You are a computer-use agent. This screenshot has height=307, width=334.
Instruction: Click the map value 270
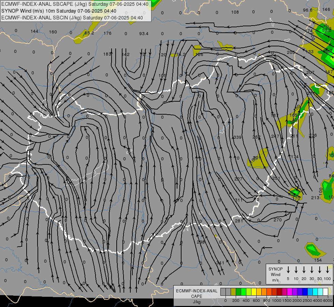(x=278, y=220)
